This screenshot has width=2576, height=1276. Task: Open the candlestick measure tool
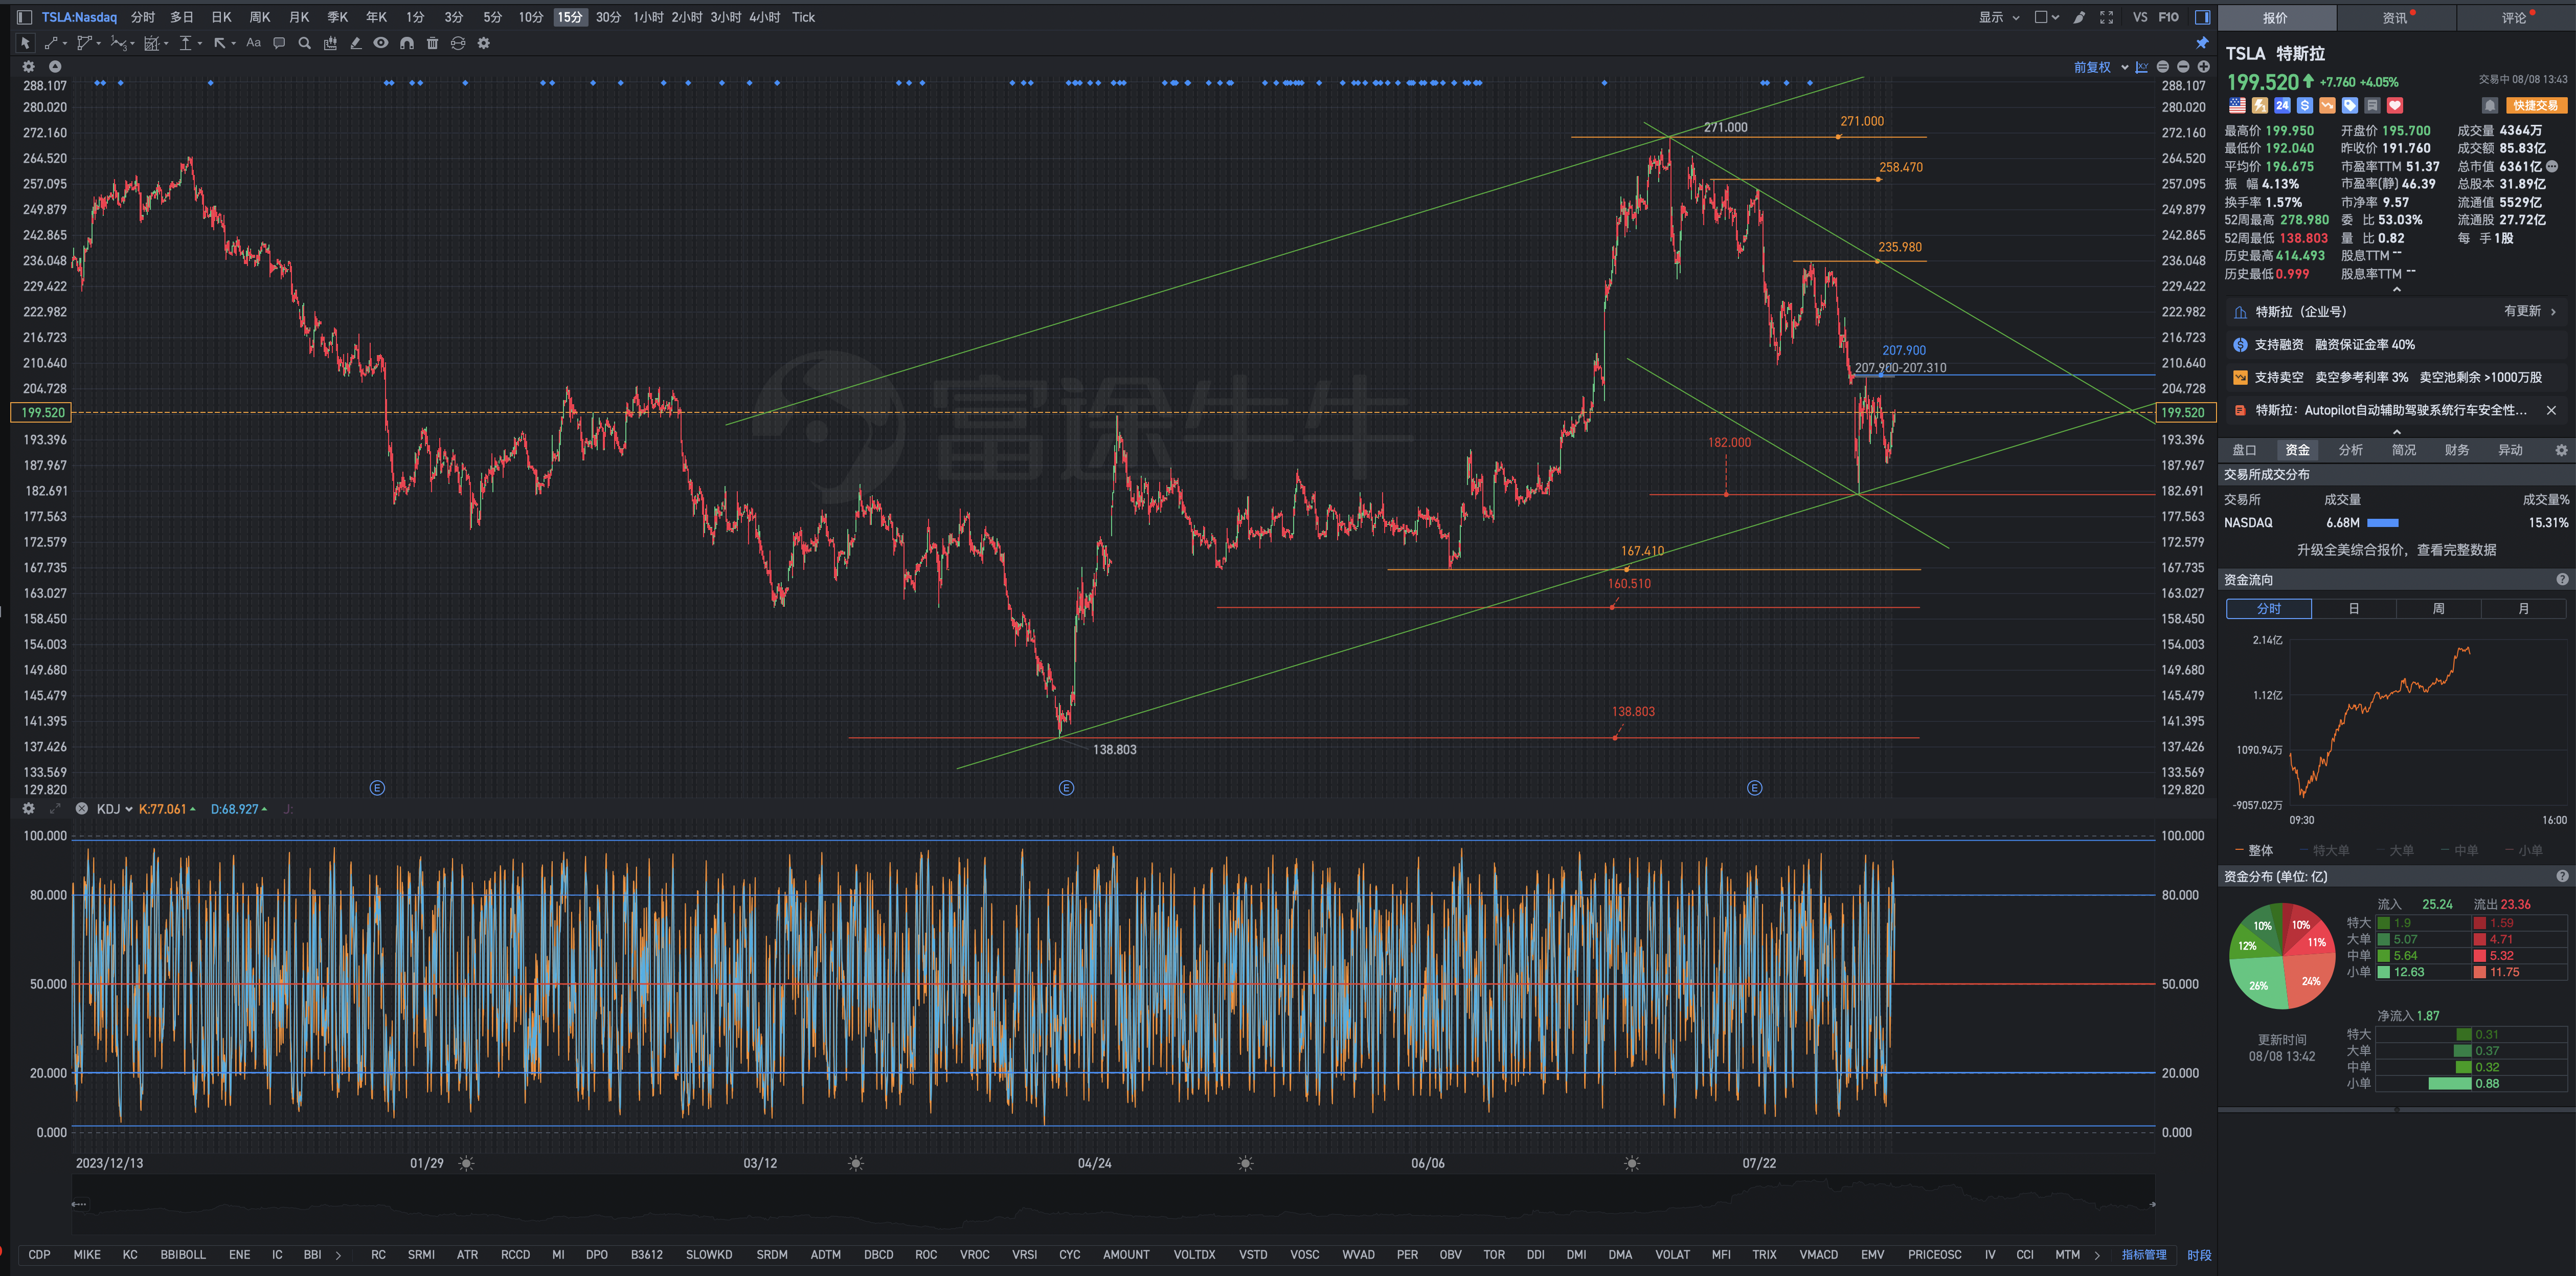tap(330, 43)
